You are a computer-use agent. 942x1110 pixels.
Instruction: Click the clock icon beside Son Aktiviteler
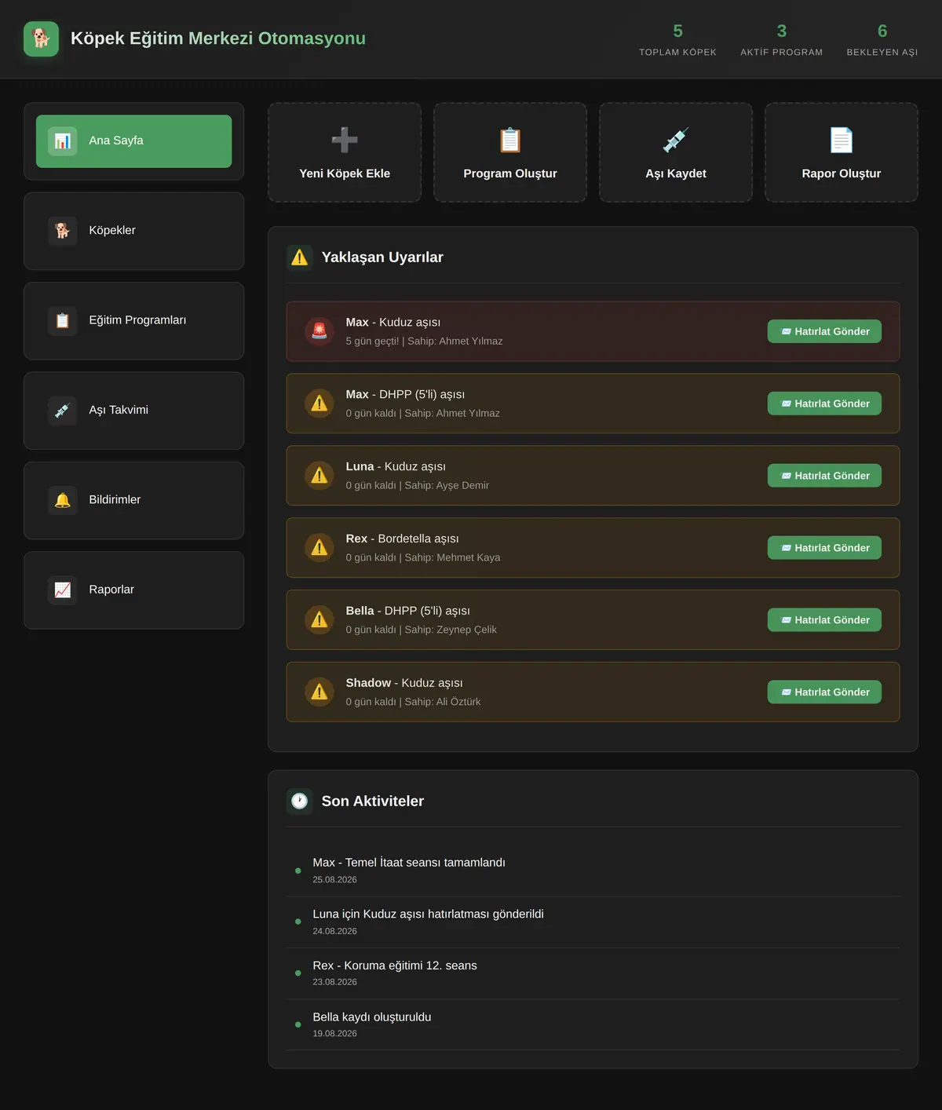point(300,801)
